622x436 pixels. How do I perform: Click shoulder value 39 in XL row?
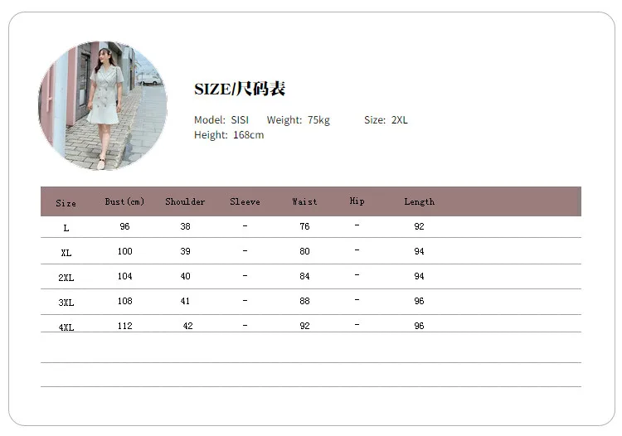tap(185, 251)
